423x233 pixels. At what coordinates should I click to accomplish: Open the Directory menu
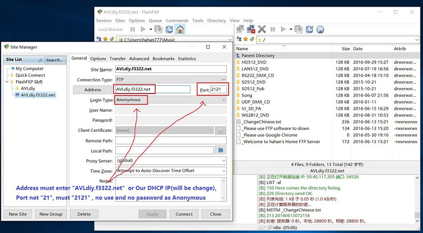(x=216, y=21)
